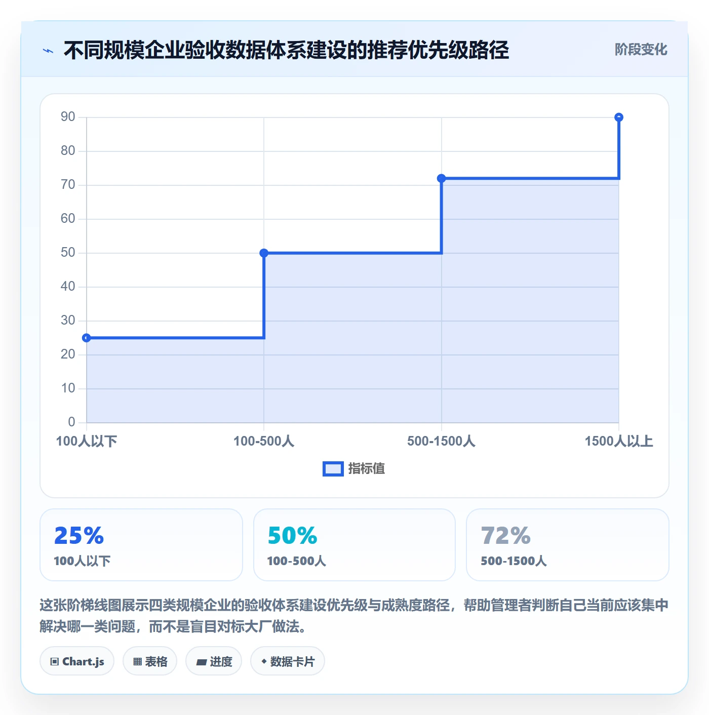The height and width of the screenshot is (715, 709).
Task: Click the 阶段变化 label in the header
Action: tap(641, 50)
